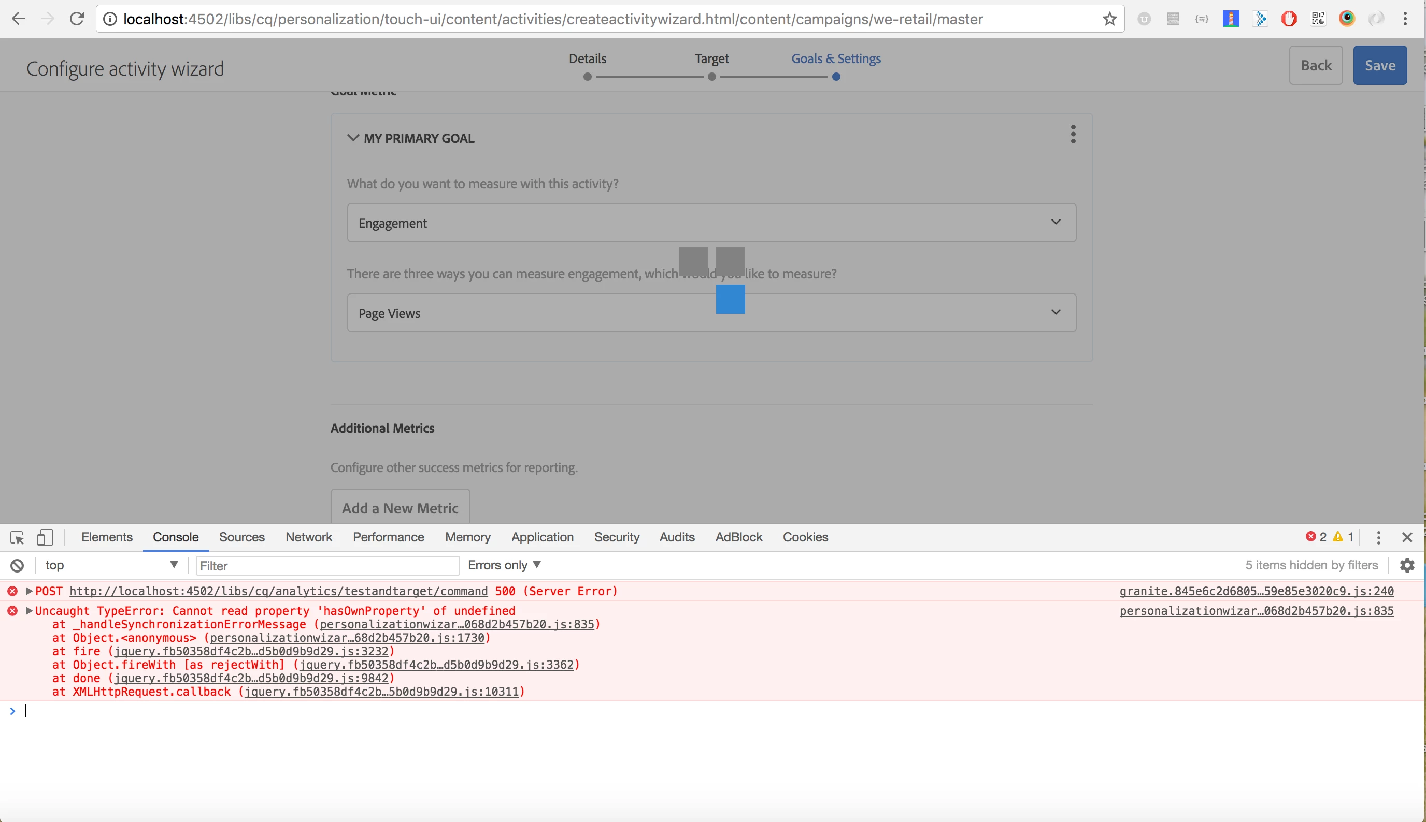Click the console Filter input field

coord(327,566)
